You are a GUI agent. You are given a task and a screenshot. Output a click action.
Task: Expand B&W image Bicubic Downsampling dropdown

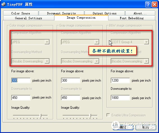tap(130, 61)
